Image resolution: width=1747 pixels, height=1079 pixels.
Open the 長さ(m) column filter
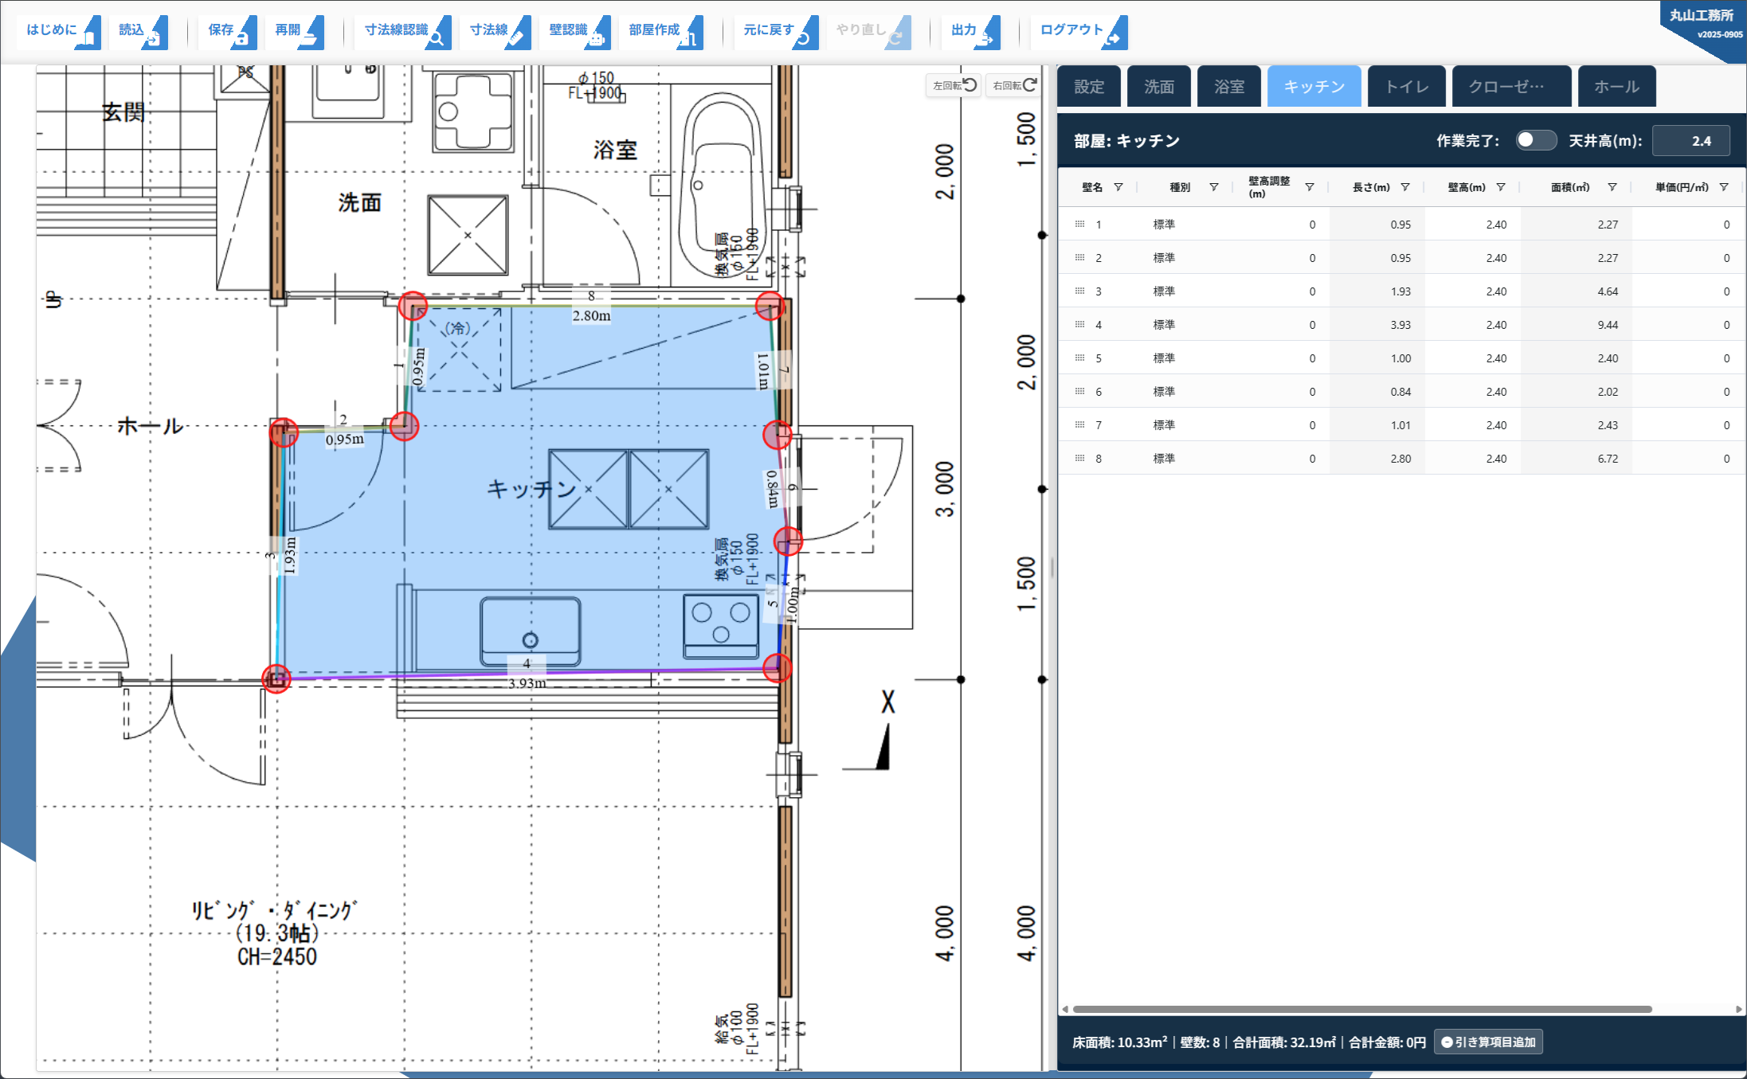pyautogui.click(x=1405, y=187)
